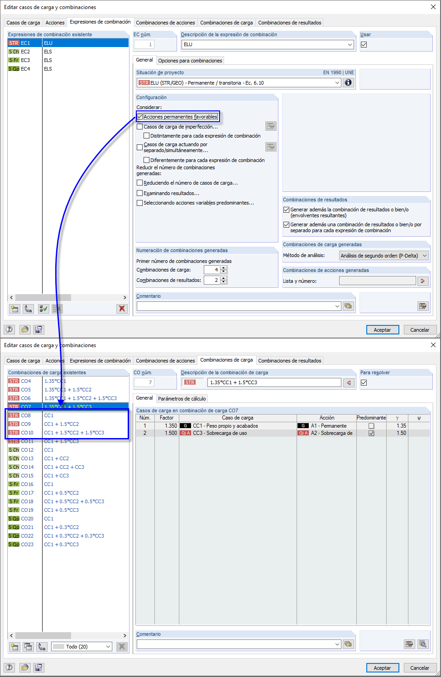Open Descripción de la expresión ELU dropdown

(x=350, y=44)
